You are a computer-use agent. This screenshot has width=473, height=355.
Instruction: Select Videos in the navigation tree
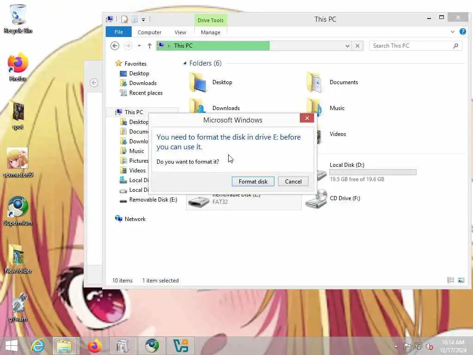click(137, 170)
